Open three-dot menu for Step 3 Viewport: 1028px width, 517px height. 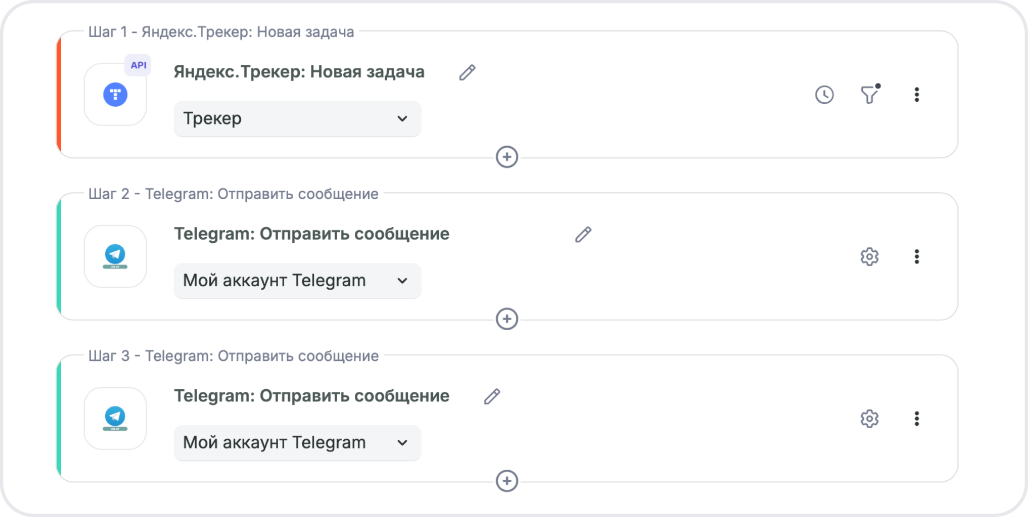click(917, 419)
